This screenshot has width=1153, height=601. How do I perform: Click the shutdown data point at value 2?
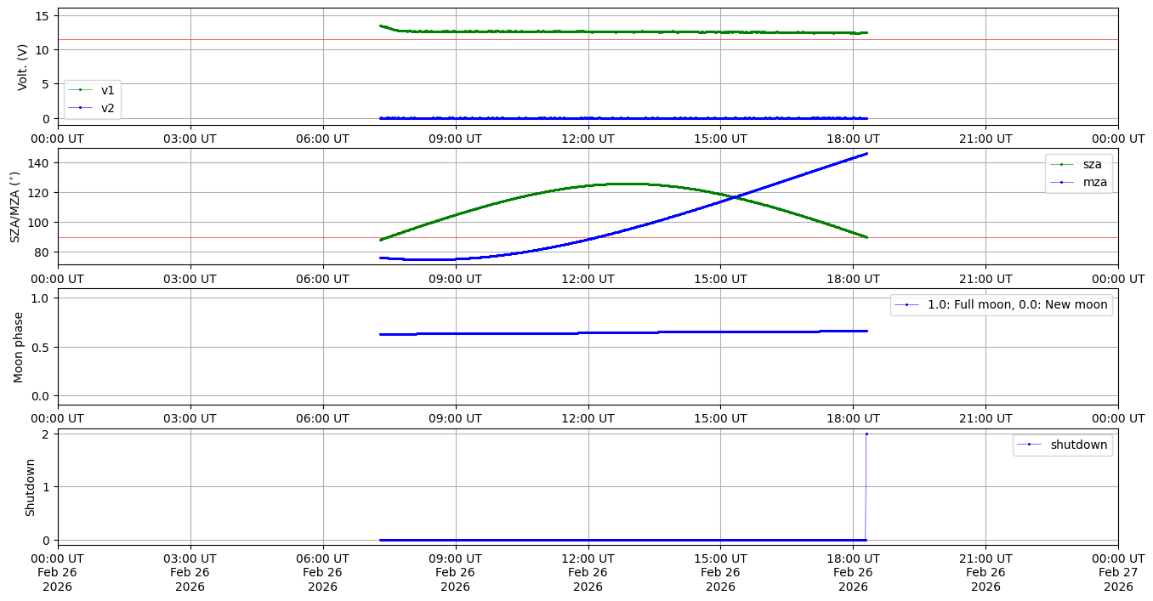click(866, 434)
